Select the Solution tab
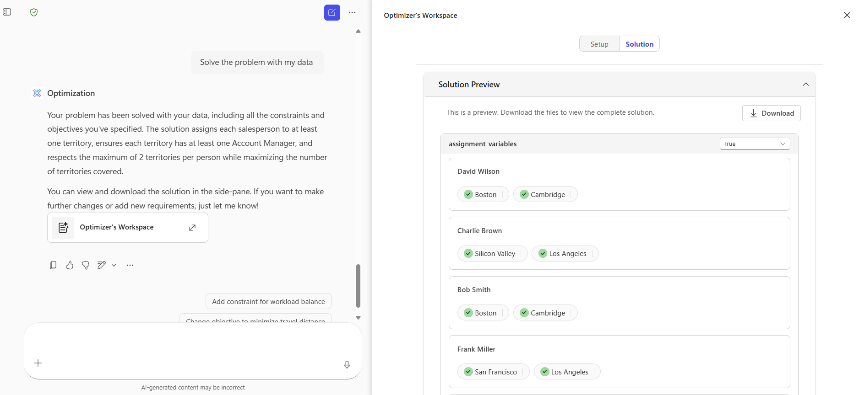 (640, 44)
